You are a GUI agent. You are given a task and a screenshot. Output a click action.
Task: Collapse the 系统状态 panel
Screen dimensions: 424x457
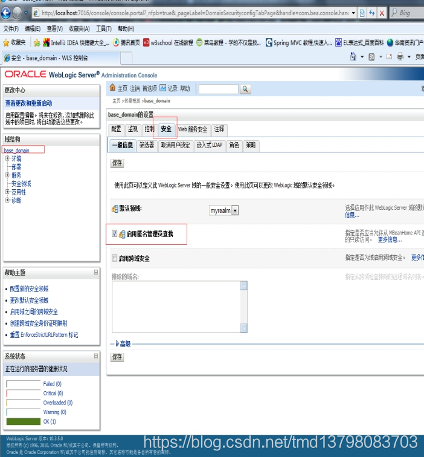pyautogui.click(x=96, y=355)
